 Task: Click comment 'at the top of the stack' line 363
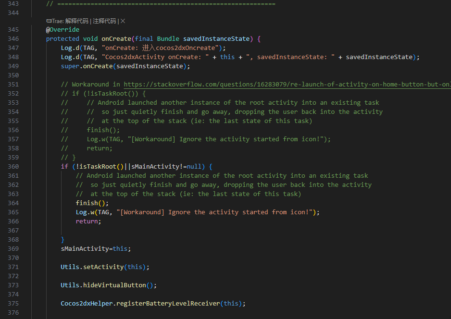(x=188, y=194)
